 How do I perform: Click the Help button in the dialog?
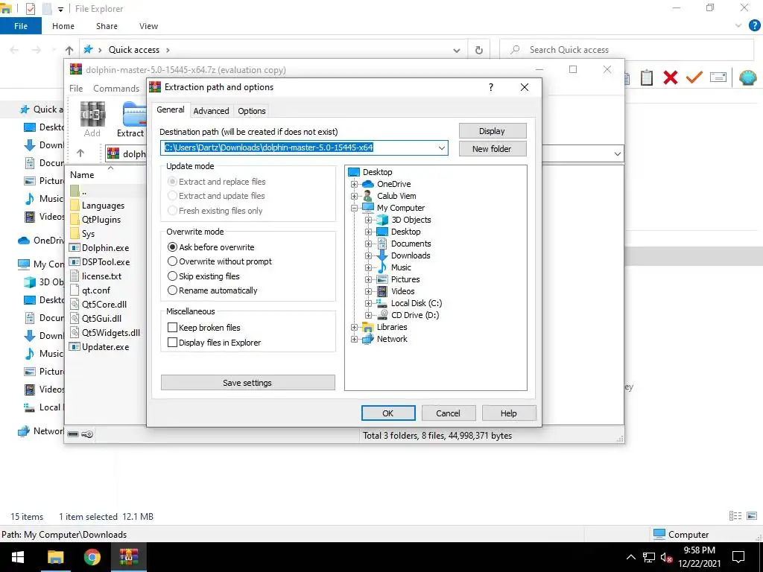click(508, 413)
